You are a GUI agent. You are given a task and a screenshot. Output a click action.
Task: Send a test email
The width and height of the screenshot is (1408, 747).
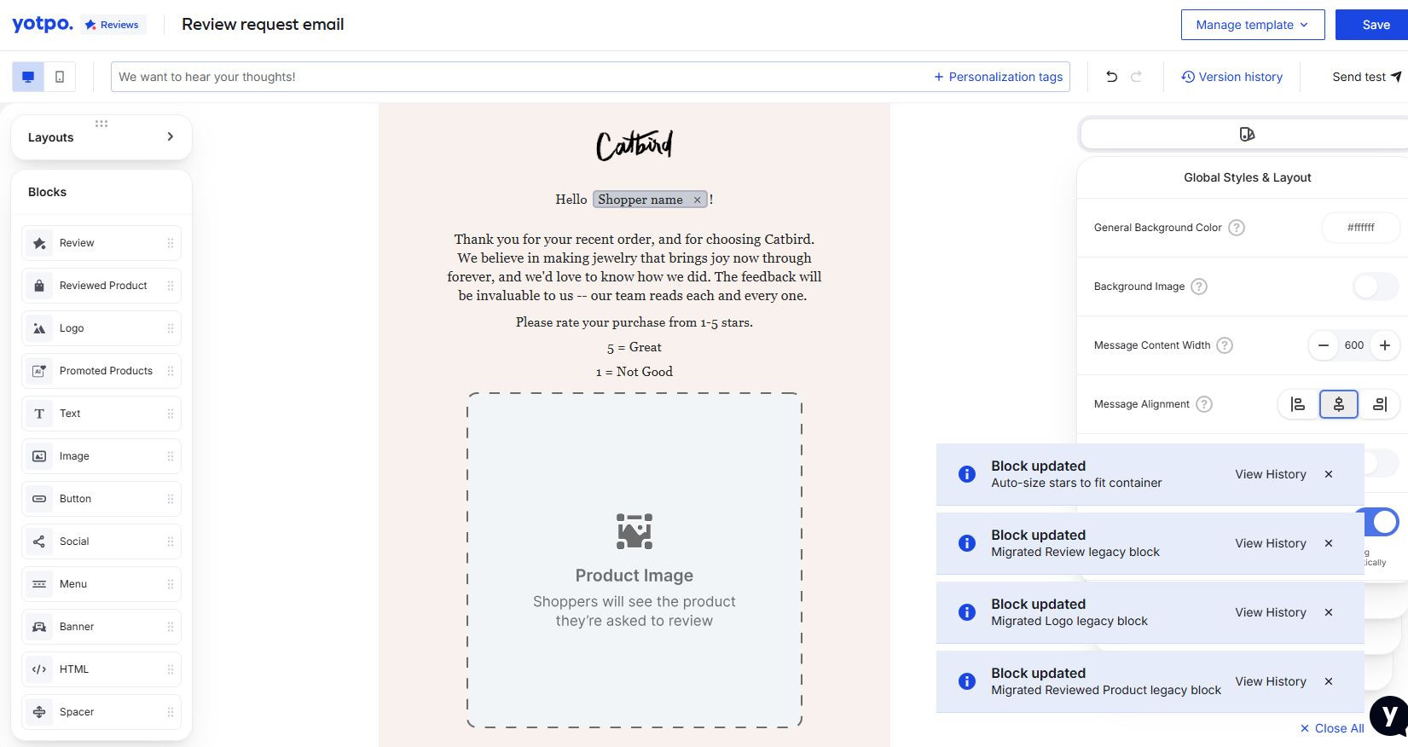[1366, 77]
